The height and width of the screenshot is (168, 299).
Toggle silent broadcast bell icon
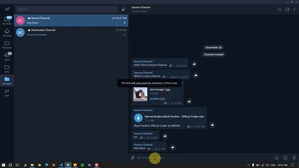coord(277,158)
